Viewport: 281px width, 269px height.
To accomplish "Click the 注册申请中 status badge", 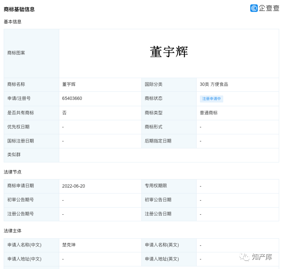I will coord(211,99).
